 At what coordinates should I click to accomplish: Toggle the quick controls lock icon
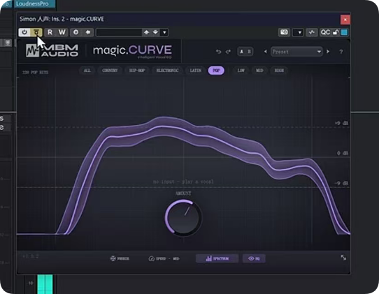point(336,32)
